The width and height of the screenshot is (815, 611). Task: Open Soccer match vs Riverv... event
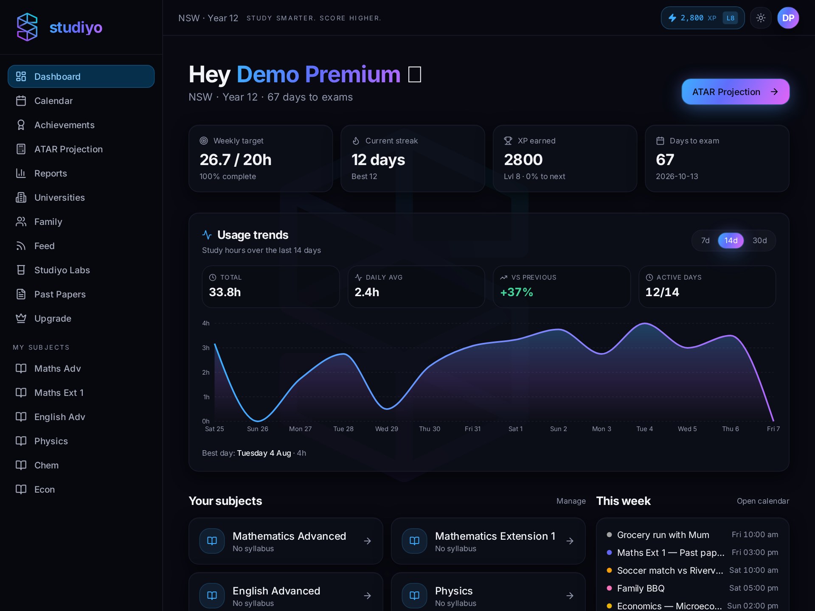coord(692,570)
